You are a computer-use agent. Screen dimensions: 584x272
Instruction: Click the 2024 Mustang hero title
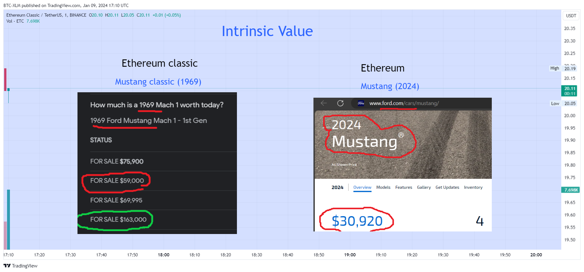368,134
